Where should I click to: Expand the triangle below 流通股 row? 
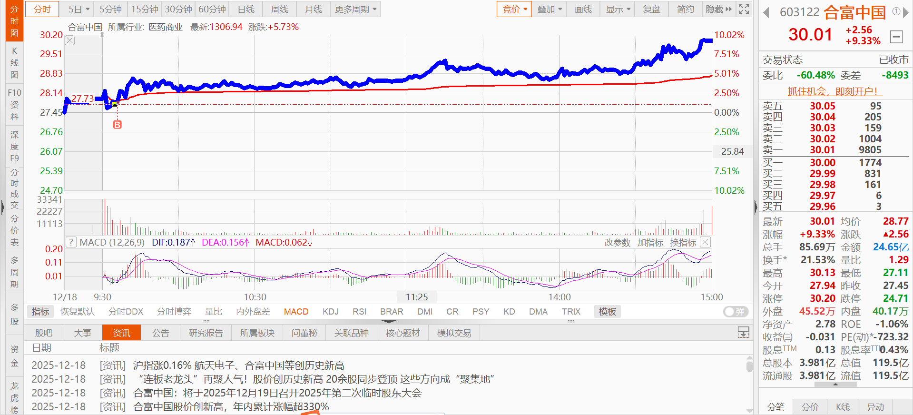tap(835, 384)
